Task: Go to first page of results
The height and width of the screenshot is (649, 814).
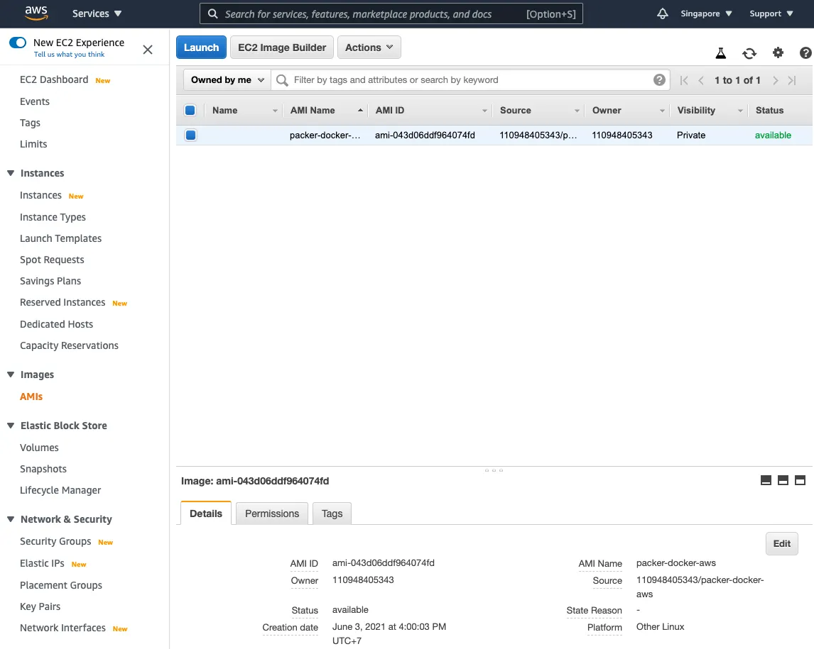Action: coord(684,80)
